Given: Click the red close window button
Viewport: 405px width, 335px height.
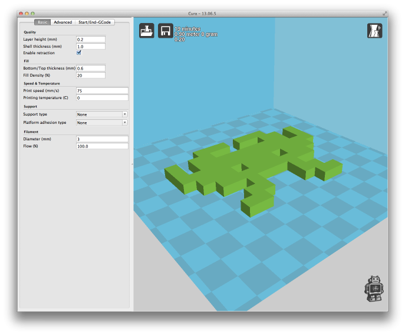Looking at the screenshot, I should [x=21, y=14].
